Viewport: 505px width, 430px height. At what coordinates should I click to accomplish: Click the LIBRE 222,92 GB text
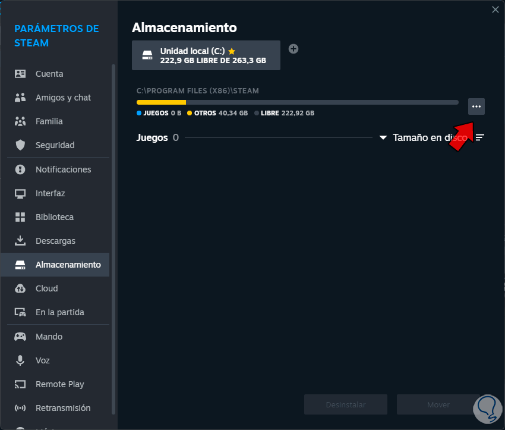pyautogui.click(x=288, y=113)
